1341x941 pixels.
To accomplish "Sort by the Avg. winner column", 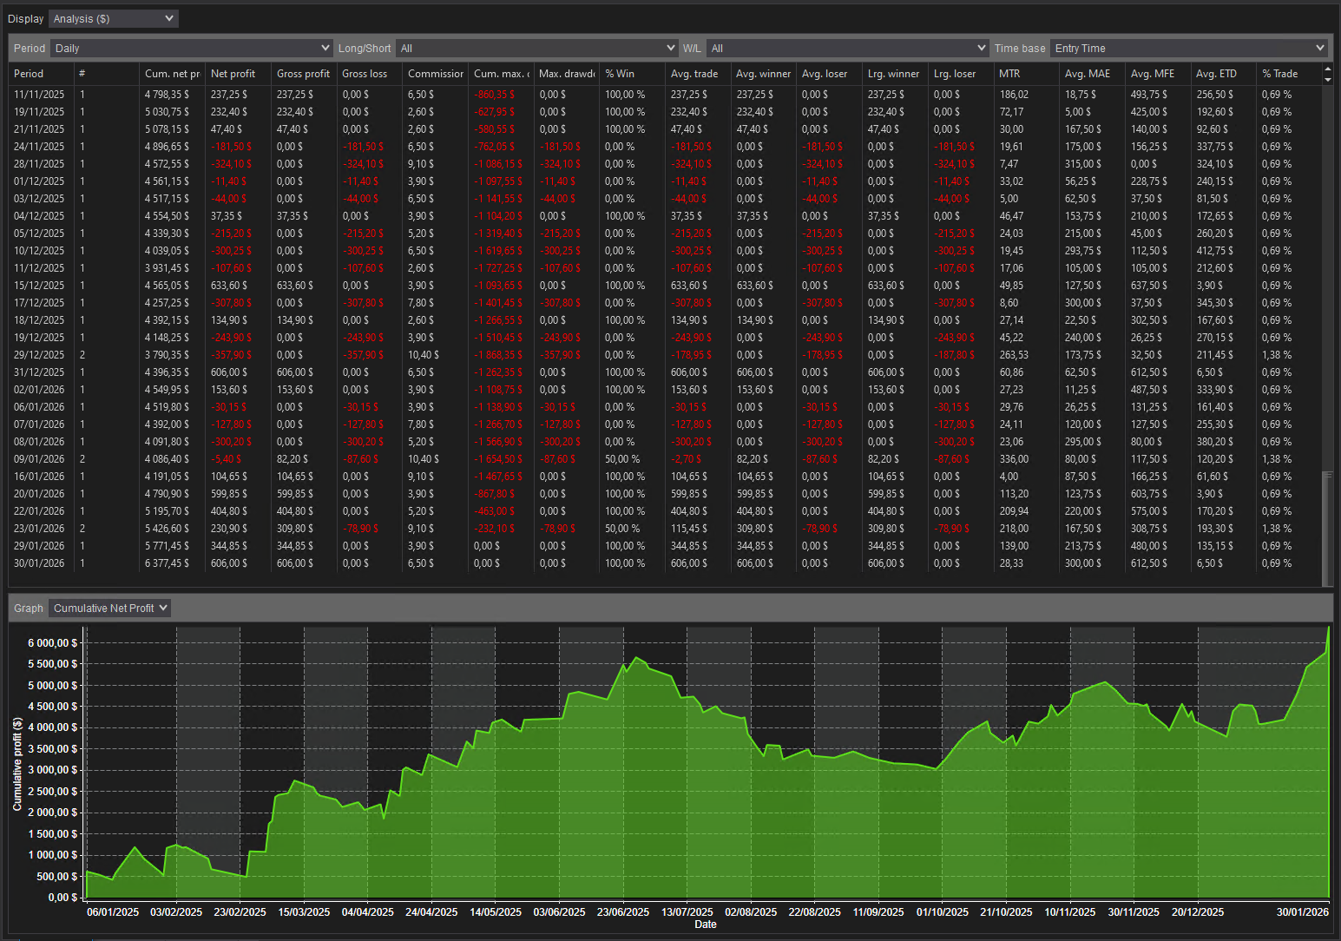I will click(x=761, y=74).
